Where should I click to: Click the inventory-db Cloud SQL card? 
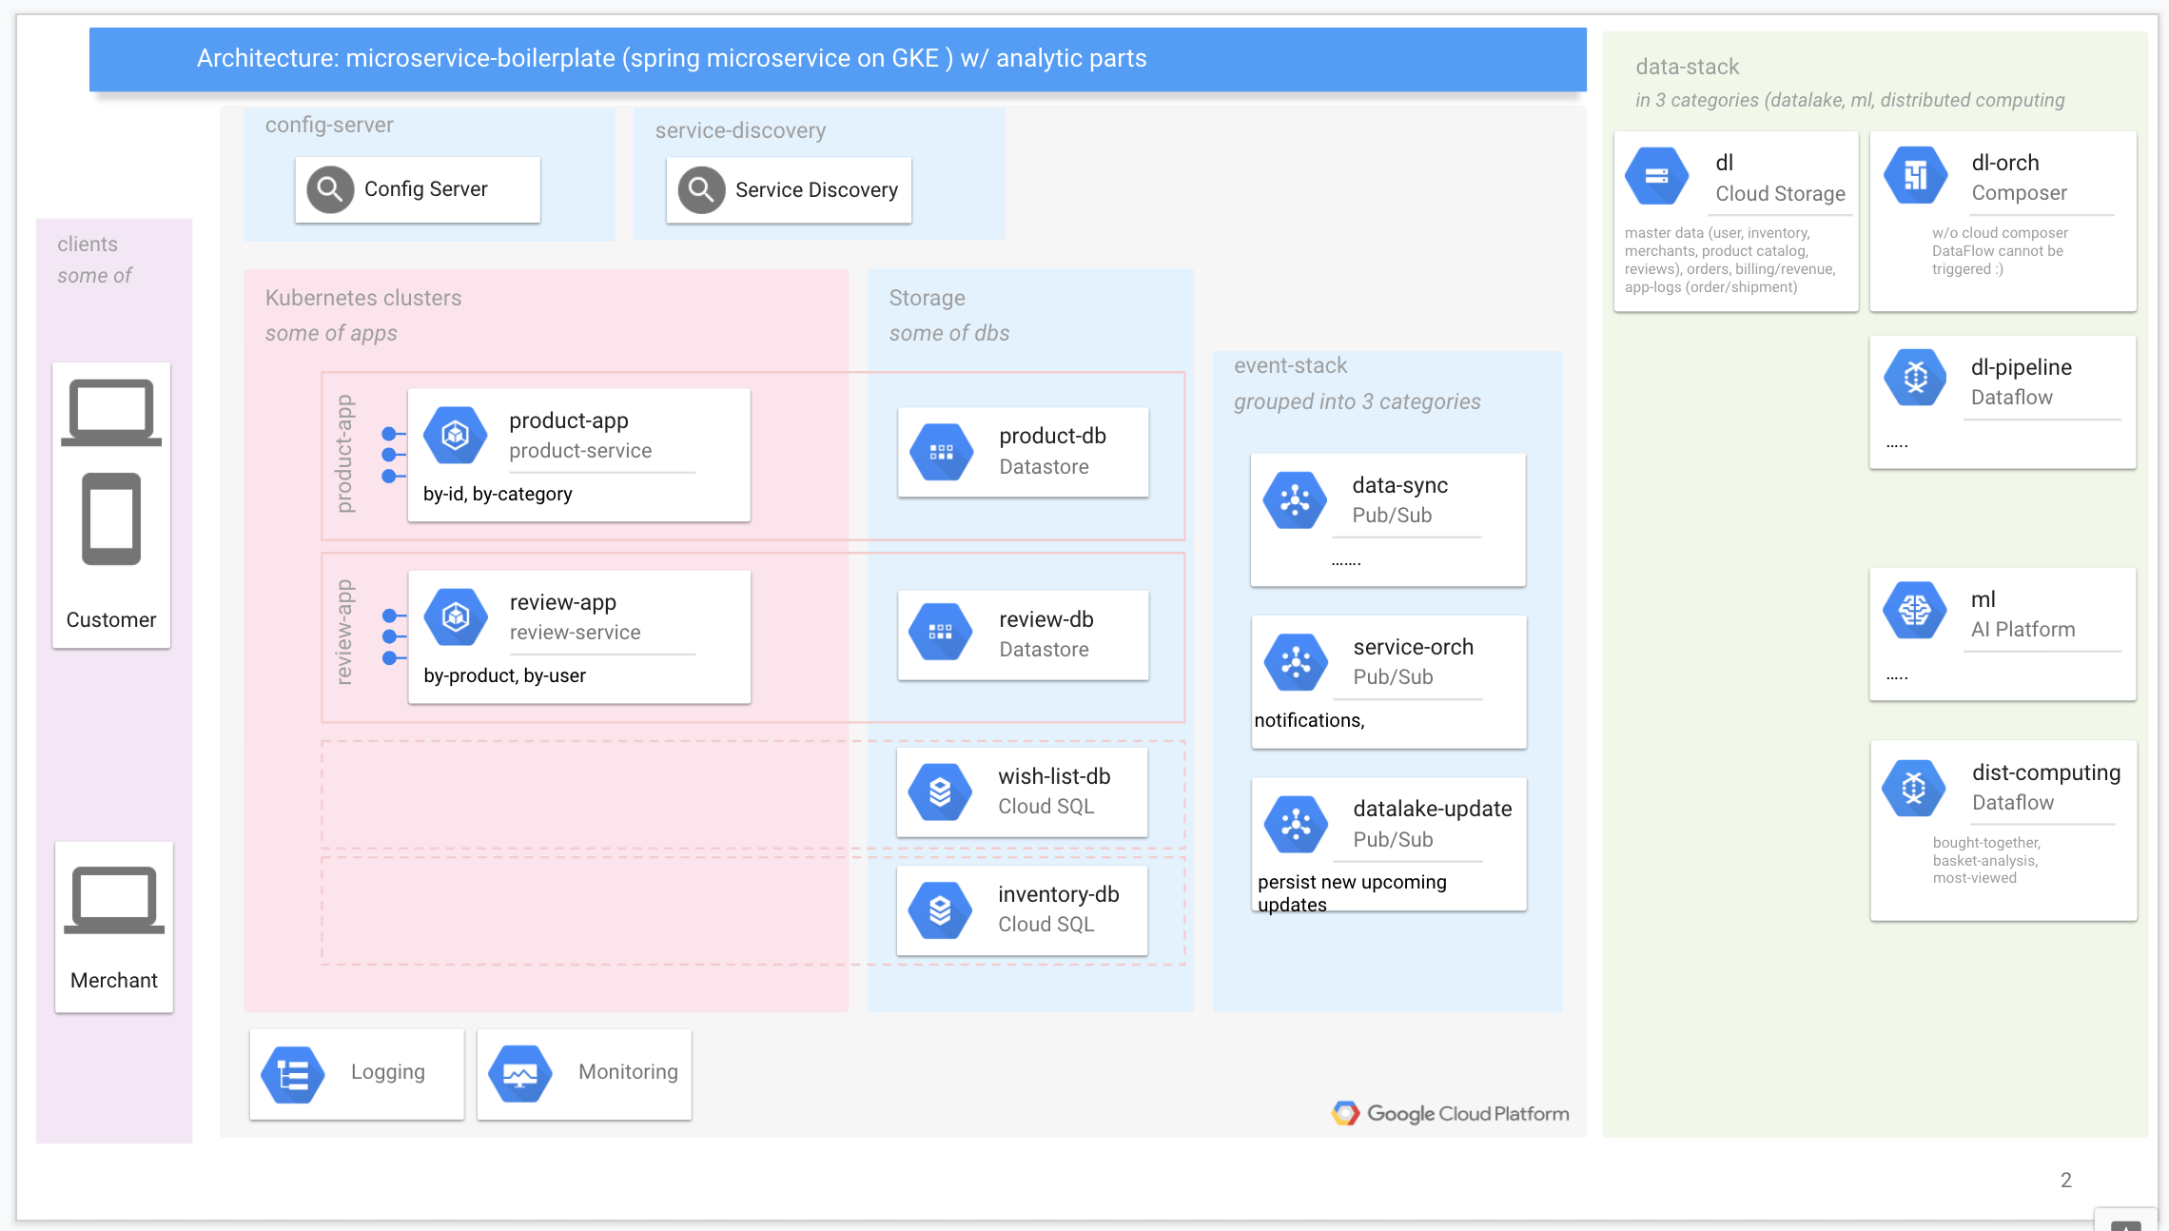click(x=1022, y=909)
